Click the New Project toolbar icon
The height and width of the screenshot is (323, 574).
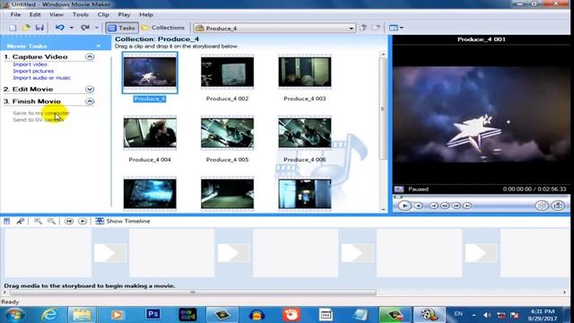click(13, 28)
